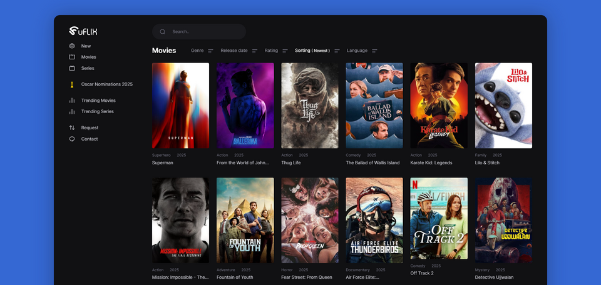Open the Off Track 2 poster

(x=439, y=218)
